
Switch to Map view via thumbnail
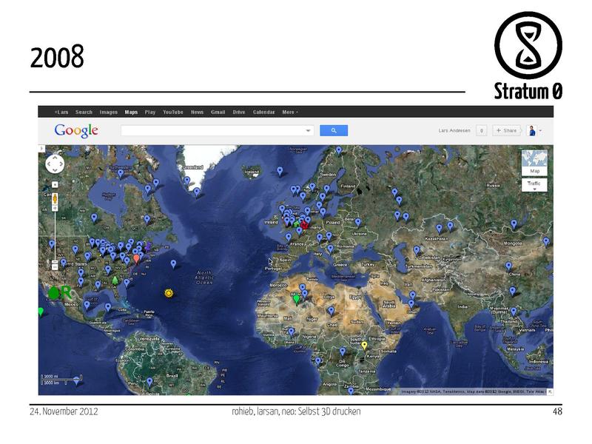pyautogui.click(x=534, y=161)
